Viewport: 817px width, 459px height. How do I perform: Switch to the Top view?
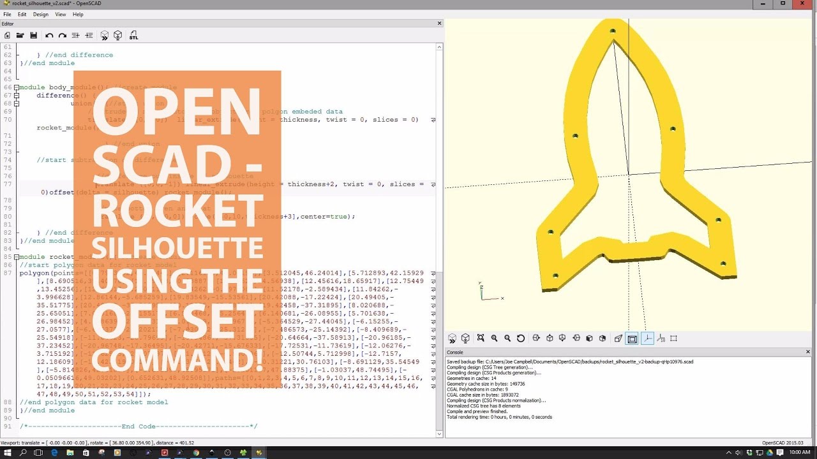point(550,339)
